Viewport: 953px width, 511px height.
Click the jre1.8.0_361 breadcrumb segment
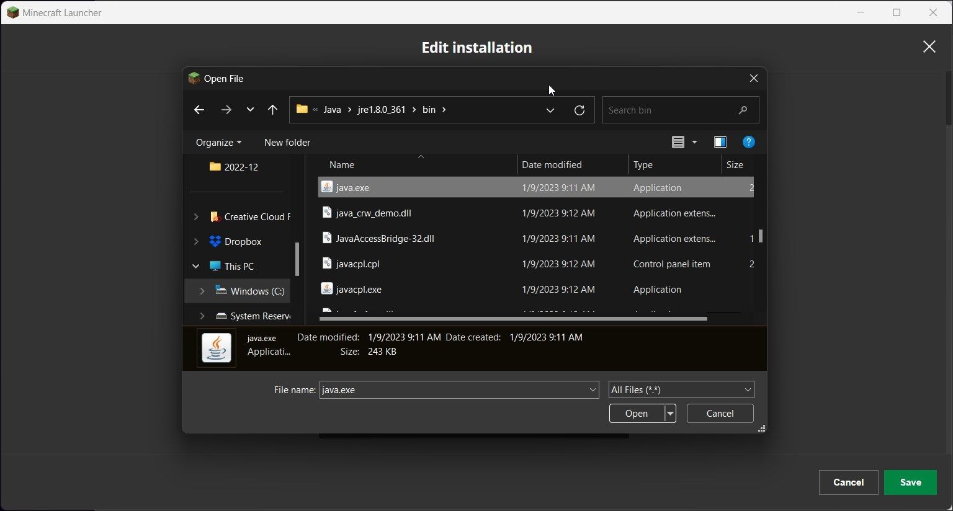tap(382, 110)
